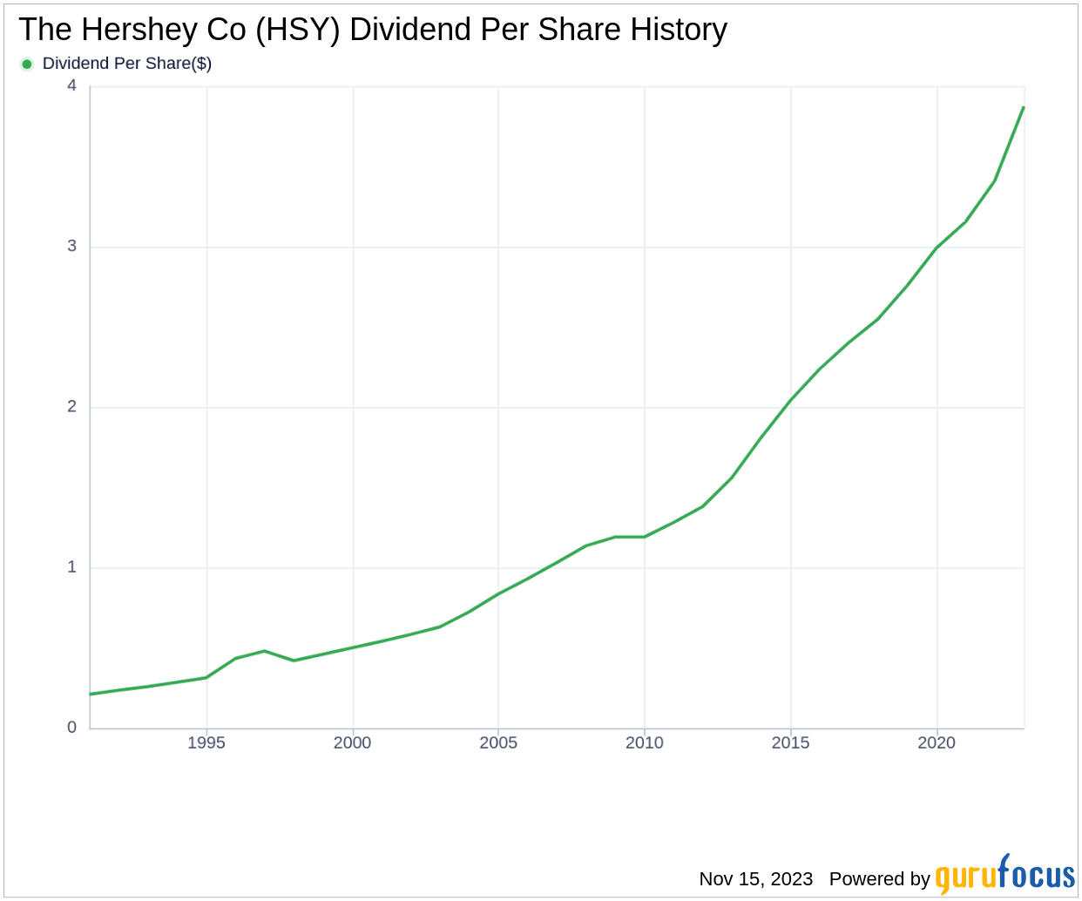Click the y-axis label 4
1082x901 pixels.
coord(72,85)
